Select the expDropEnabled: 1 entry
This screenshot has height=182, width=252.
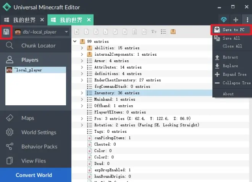113,170
